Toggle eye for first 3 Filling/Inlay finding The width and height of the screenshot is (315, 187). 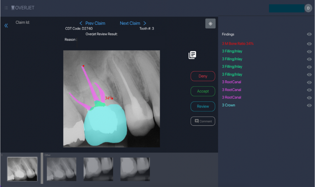309,52
